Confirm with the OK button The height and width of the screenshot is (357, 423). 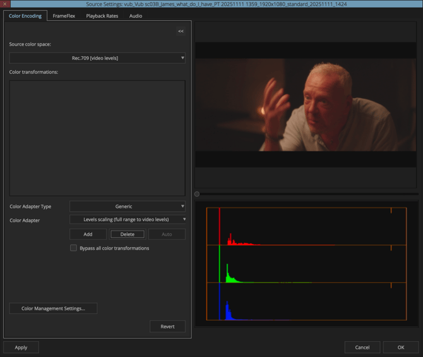[x=401, y=348]
